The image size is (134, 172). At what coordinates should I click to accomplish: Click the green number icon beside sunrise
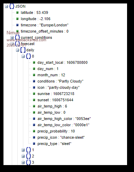pyautogui.click(x=34, y=94)
